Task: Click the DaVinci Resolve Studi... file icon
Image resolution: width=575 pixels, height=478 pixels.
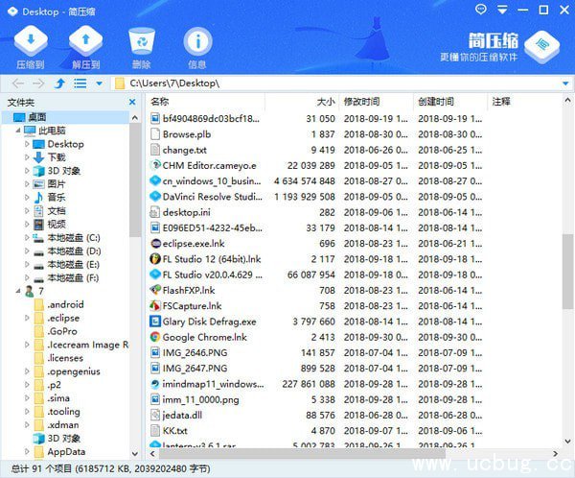Action: point(155,197)
